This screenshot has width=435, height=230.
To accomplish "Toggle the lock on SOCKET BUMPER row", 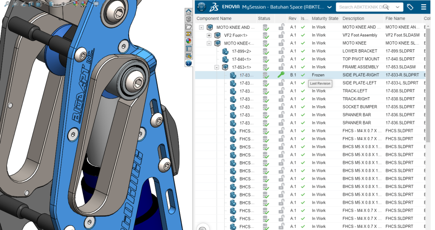I will point(281,107).
